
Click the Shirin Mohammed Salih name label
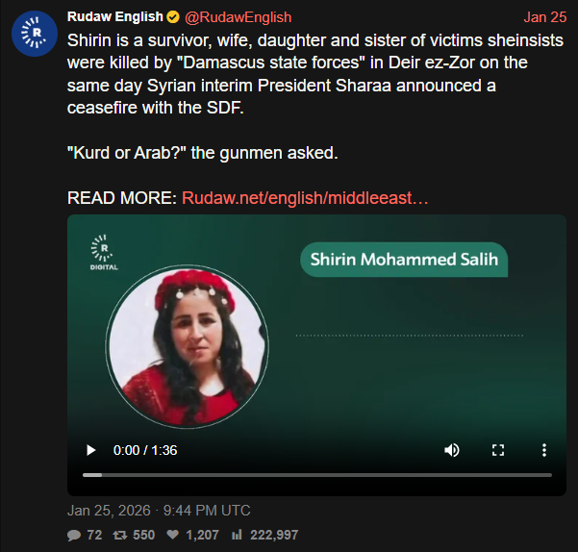point(404,260)
